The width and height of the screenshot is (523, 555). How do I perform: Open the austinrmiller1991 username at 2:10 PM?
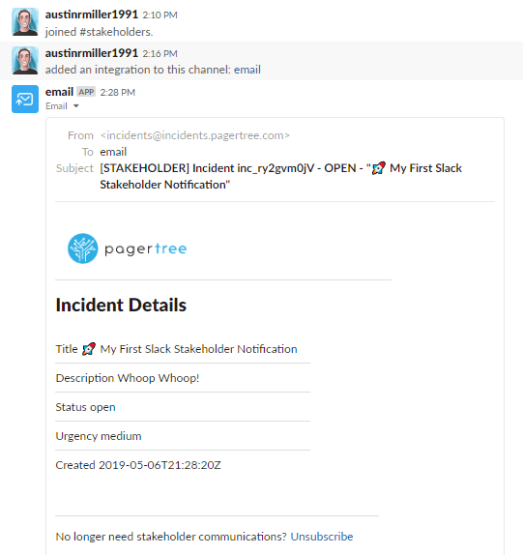pyautogui.click(x=92, y=15)
